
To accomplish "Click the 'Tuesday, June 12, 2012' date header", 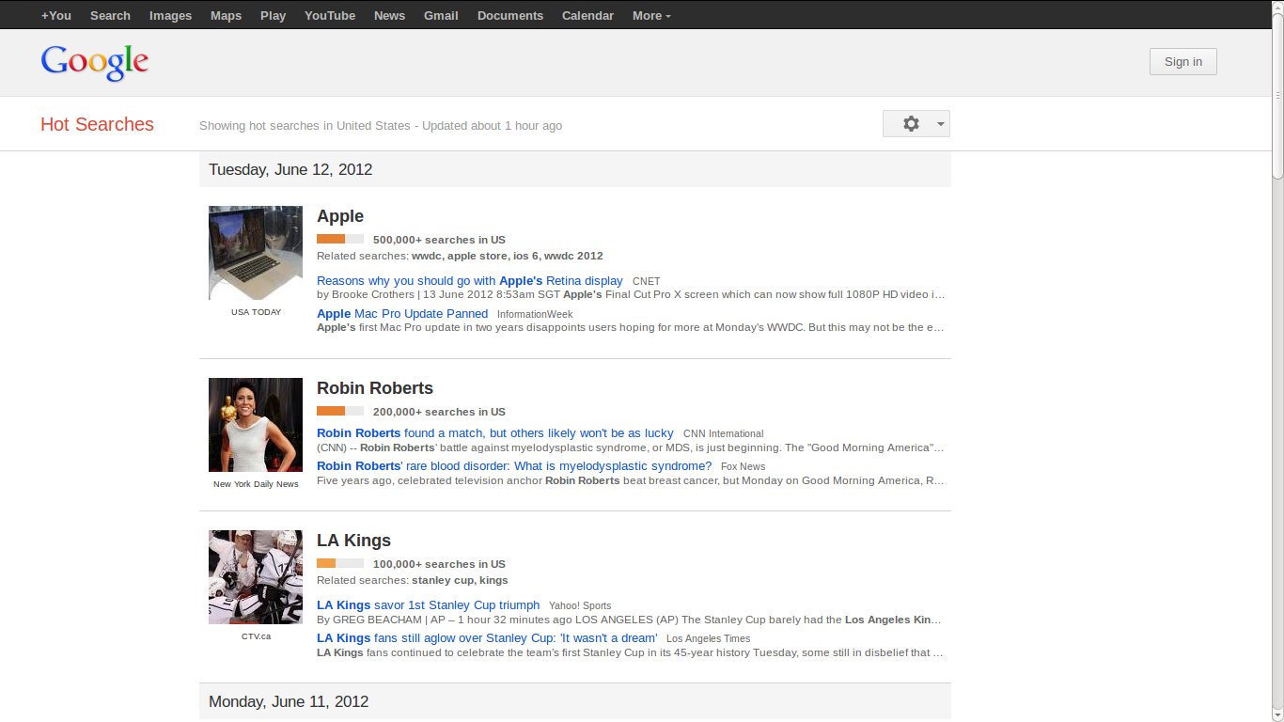I will click(x=290, y=170).
